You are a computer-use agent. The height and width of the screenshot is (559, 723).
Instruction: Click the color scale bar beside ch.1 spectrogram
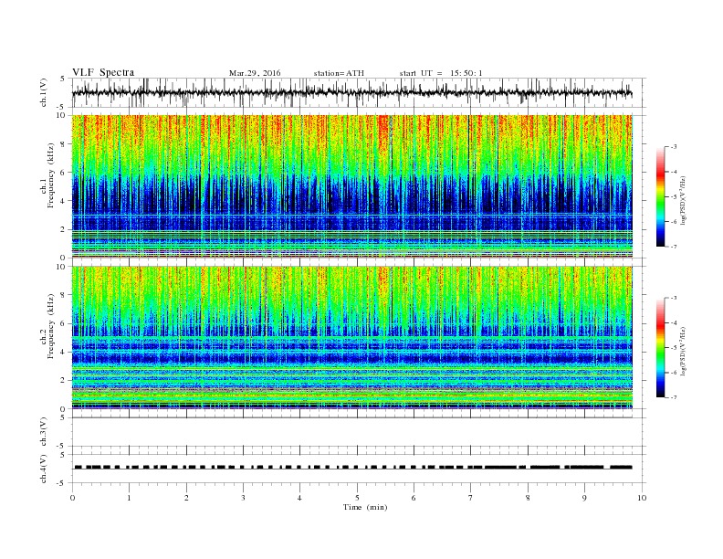coord(660,196)
